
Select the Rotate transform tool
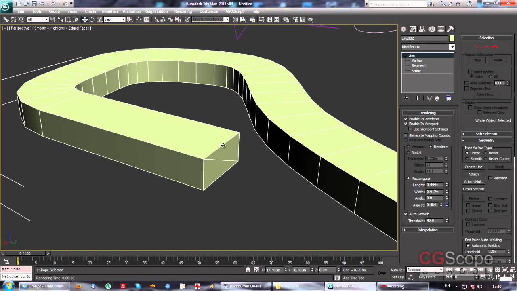tap(92, 19)
